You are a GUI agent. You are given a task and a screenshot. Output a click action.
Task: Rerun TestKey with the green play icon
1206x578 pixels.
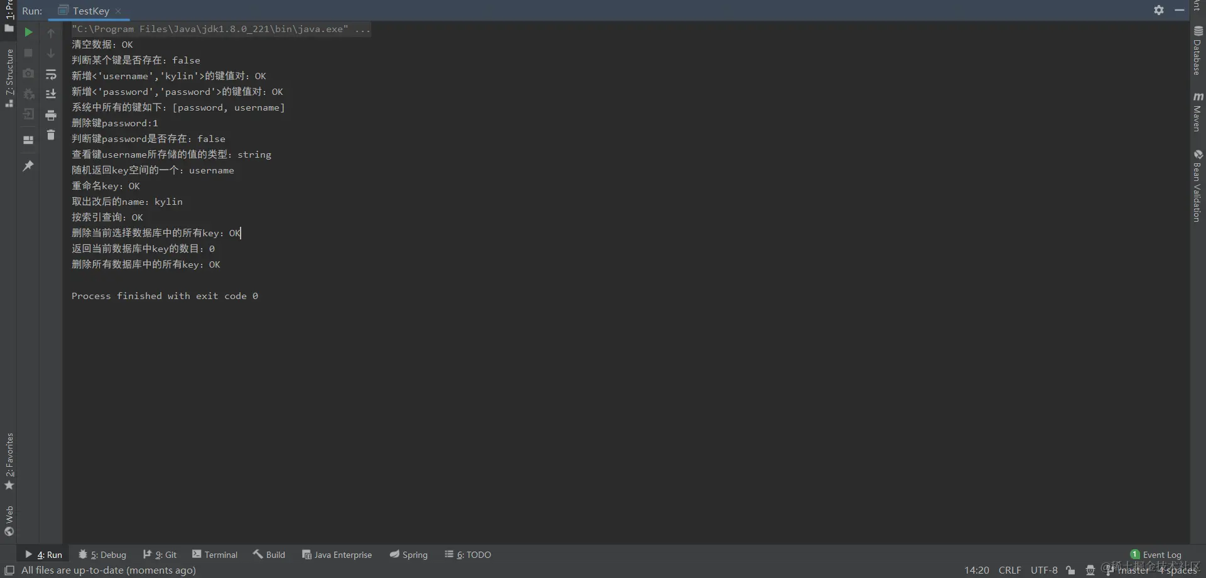pyautogui.click(x=28, y=32)
